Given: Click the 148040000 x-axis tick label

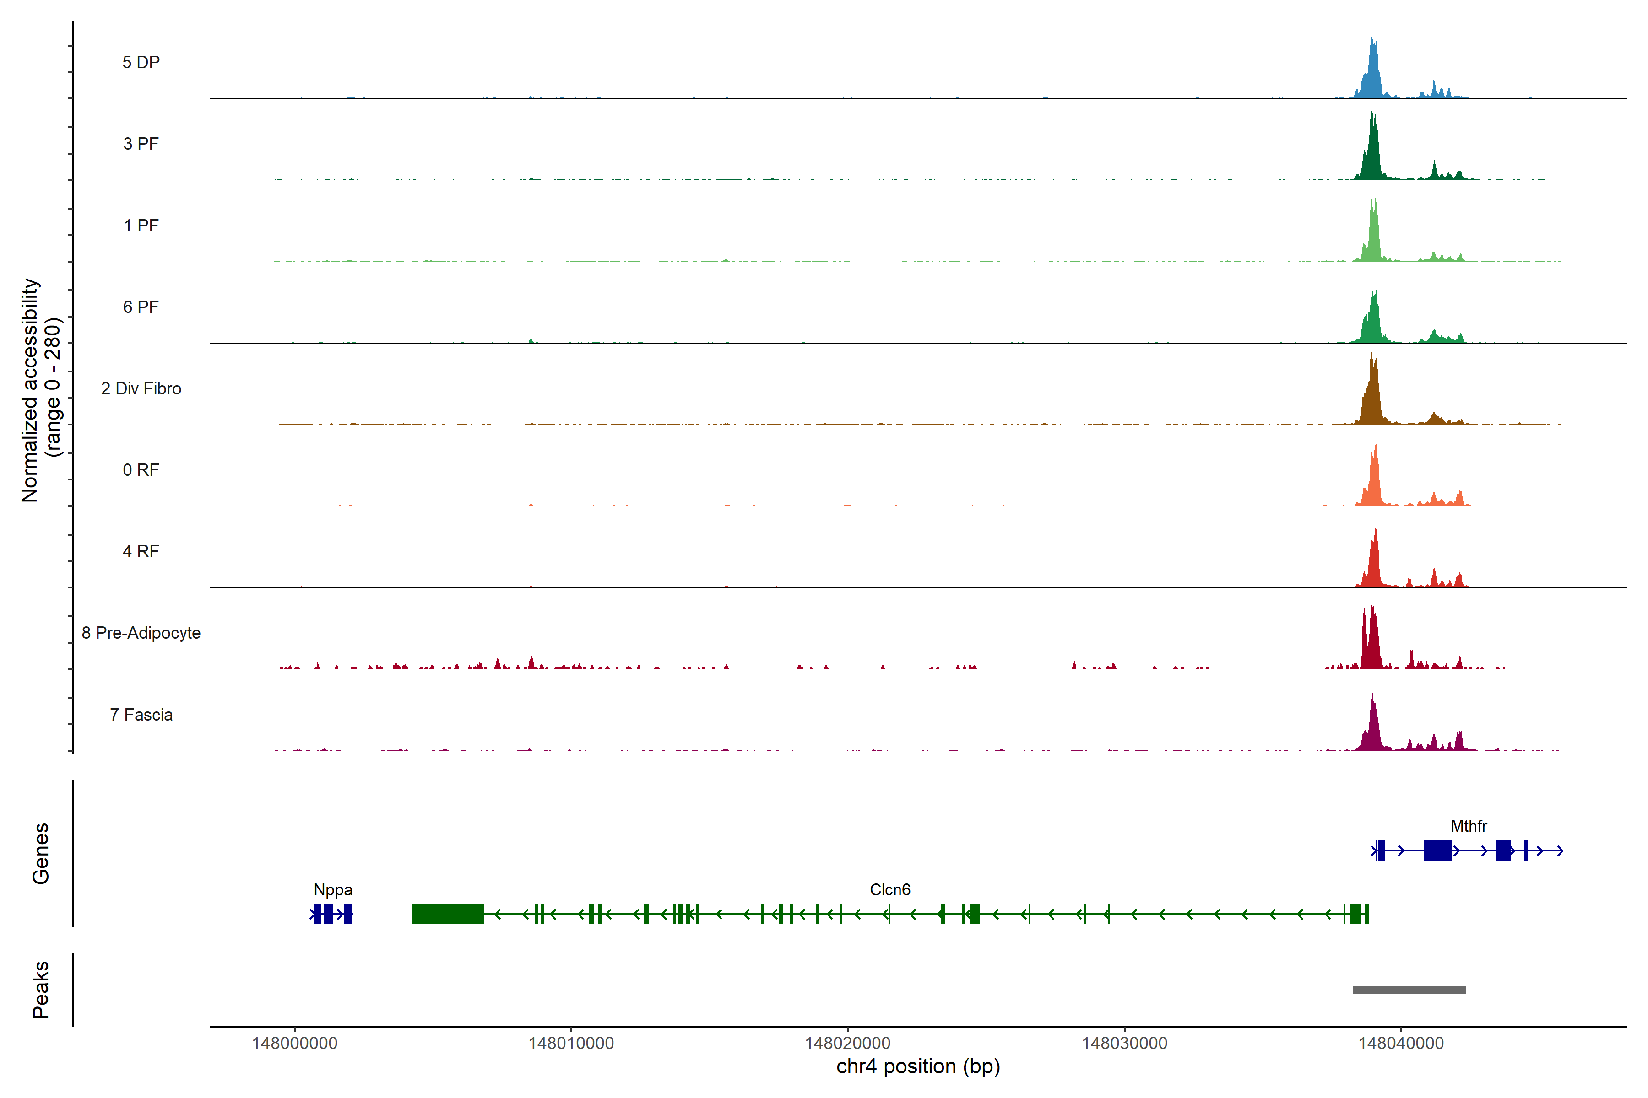Looking at the screenshot, I should pos(1401,1043).
